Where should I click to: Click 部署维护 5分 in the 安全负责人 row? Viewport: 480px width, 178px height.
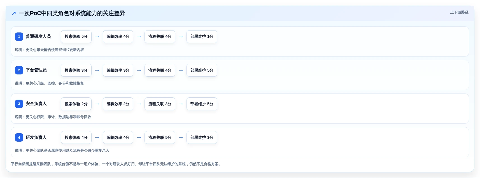tap(202, 104)
